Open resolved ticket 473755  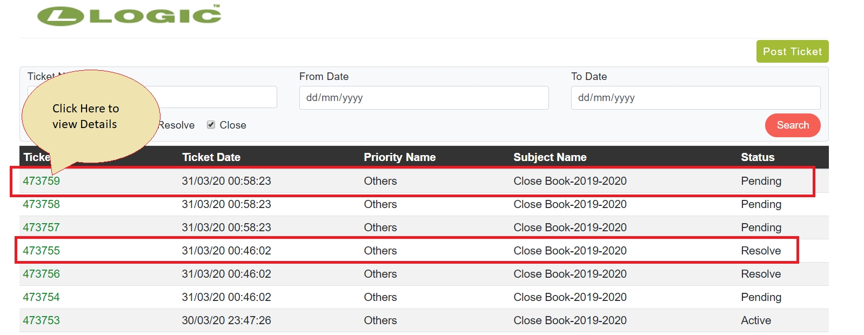point(41,251)
